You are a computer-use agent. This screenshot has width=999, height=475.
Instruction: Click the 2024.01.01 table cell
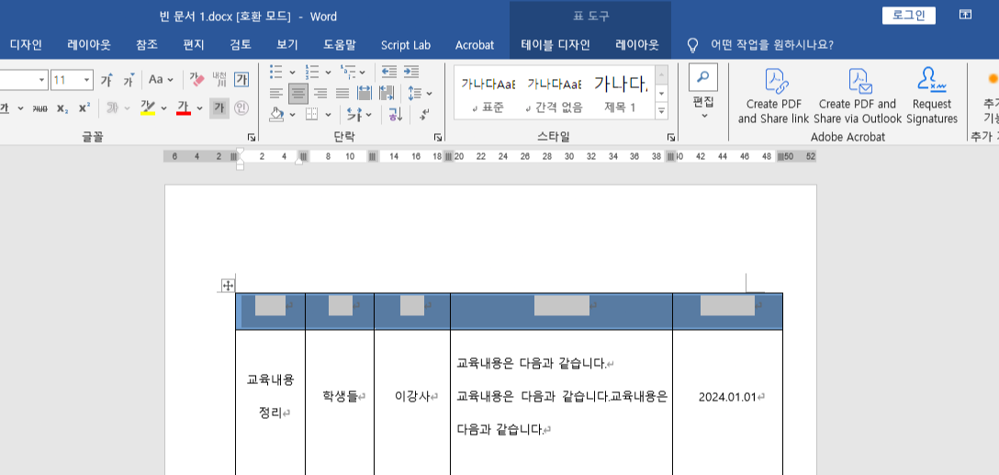[x=727, y=397]
